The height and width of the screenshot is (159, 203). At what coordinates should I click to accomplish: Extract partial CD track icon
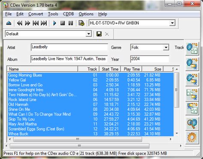click(192, 79)
